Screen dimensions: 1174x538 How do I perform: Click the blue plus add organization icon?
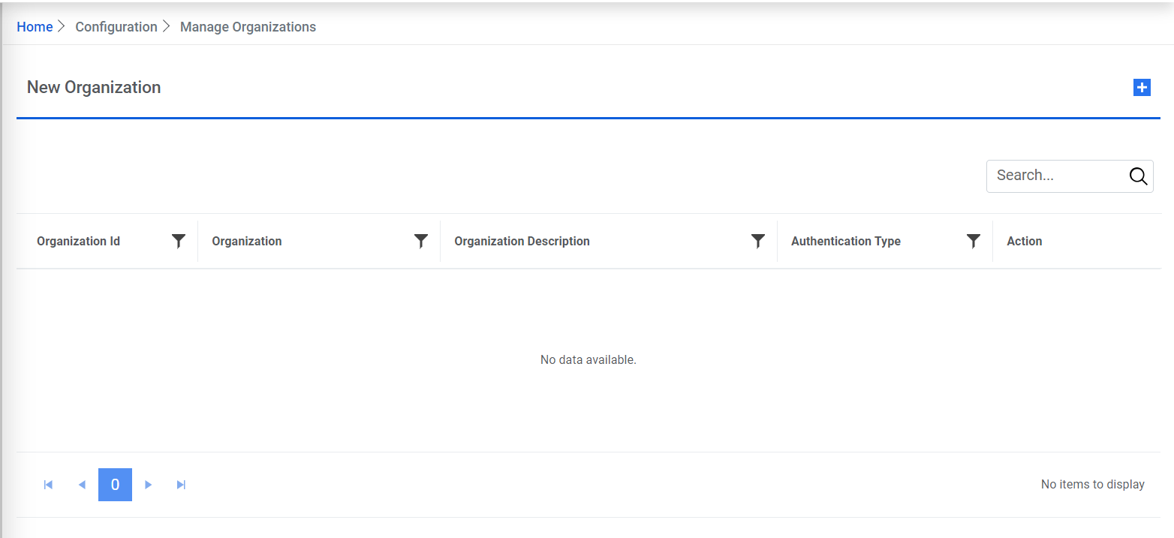coord(1141,88)
